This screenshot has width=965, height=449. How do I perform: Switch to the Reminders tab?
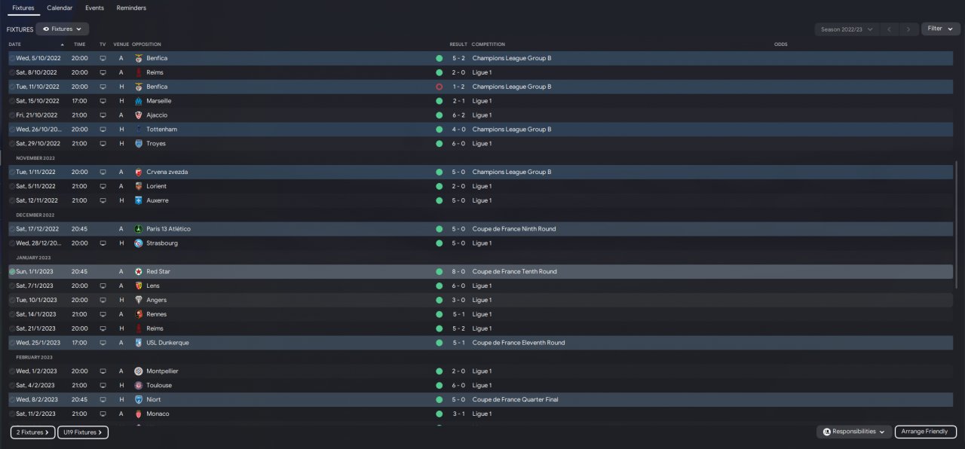pyautogui.click(x=131, y=8)
